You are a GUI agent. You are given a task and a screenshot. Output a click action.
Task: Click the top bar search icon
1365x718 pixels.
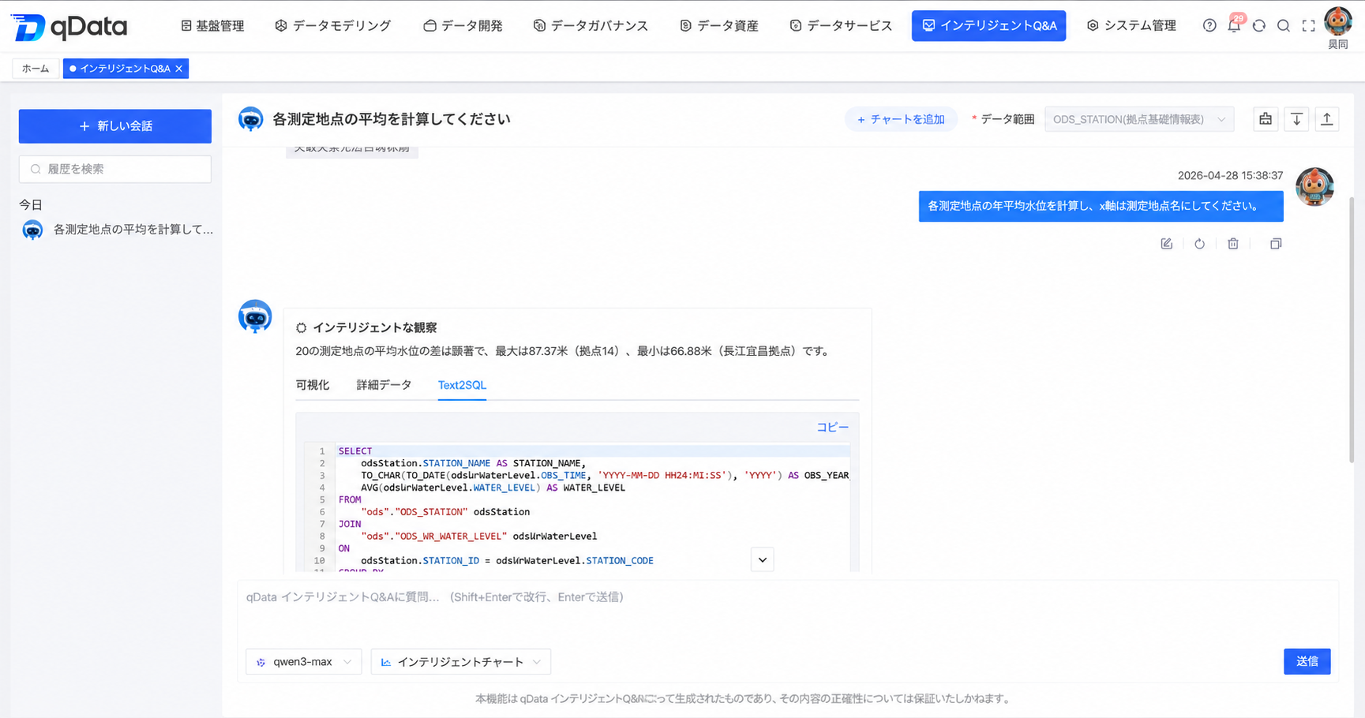click(x=1284, y=25)
